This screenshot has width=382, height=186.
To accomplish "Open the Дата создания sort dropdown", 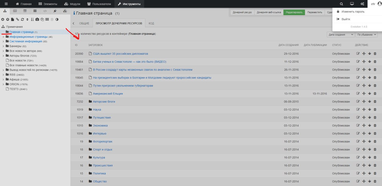I will pyautogui.click(x=341, y=35).
